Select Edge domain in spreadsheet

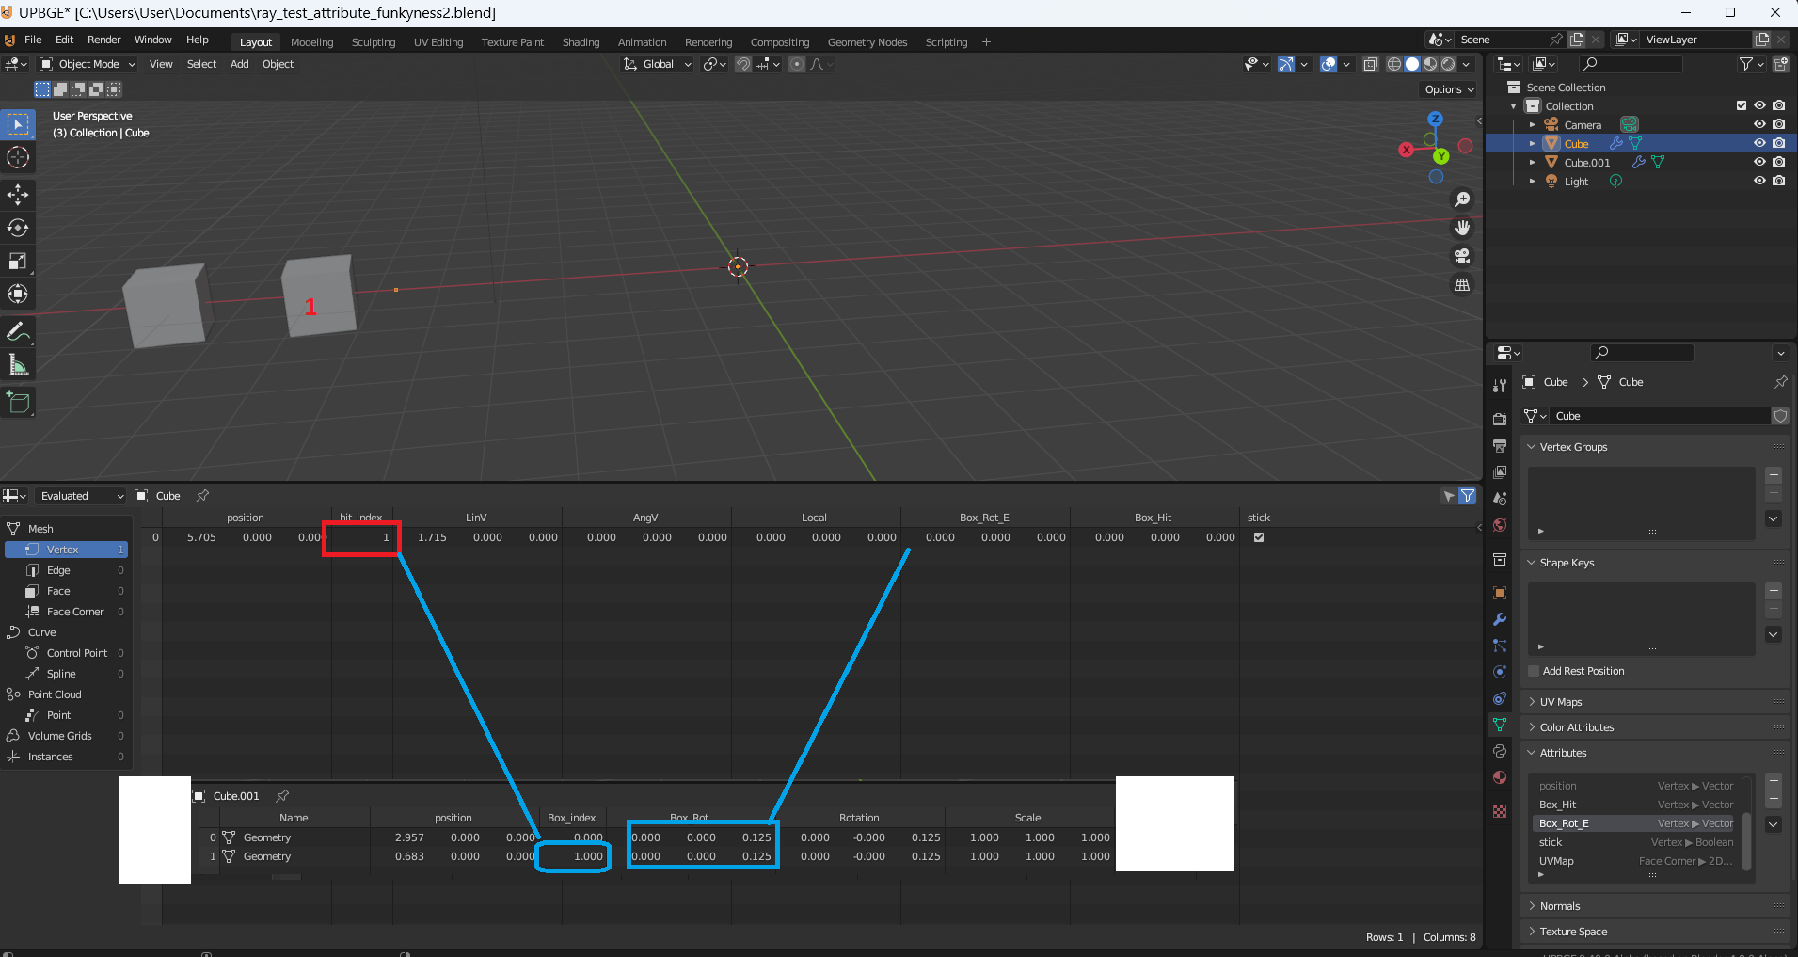click(x=66, y=570)
